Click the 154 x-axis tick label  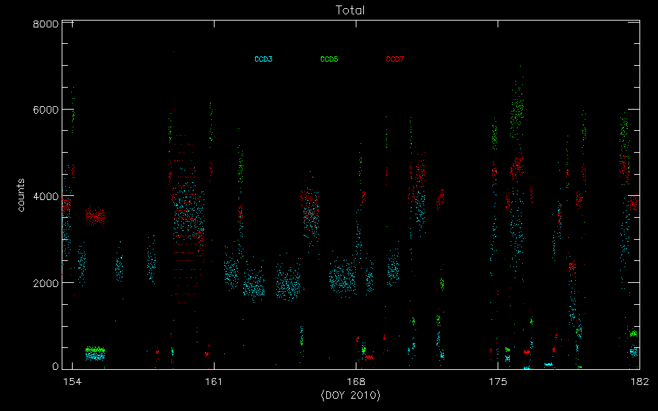pyautogui.click(x=72, y=381)
